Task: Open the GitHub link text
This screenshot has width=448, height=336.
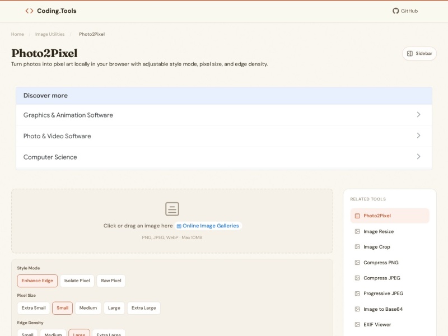Action: point(409,11)
